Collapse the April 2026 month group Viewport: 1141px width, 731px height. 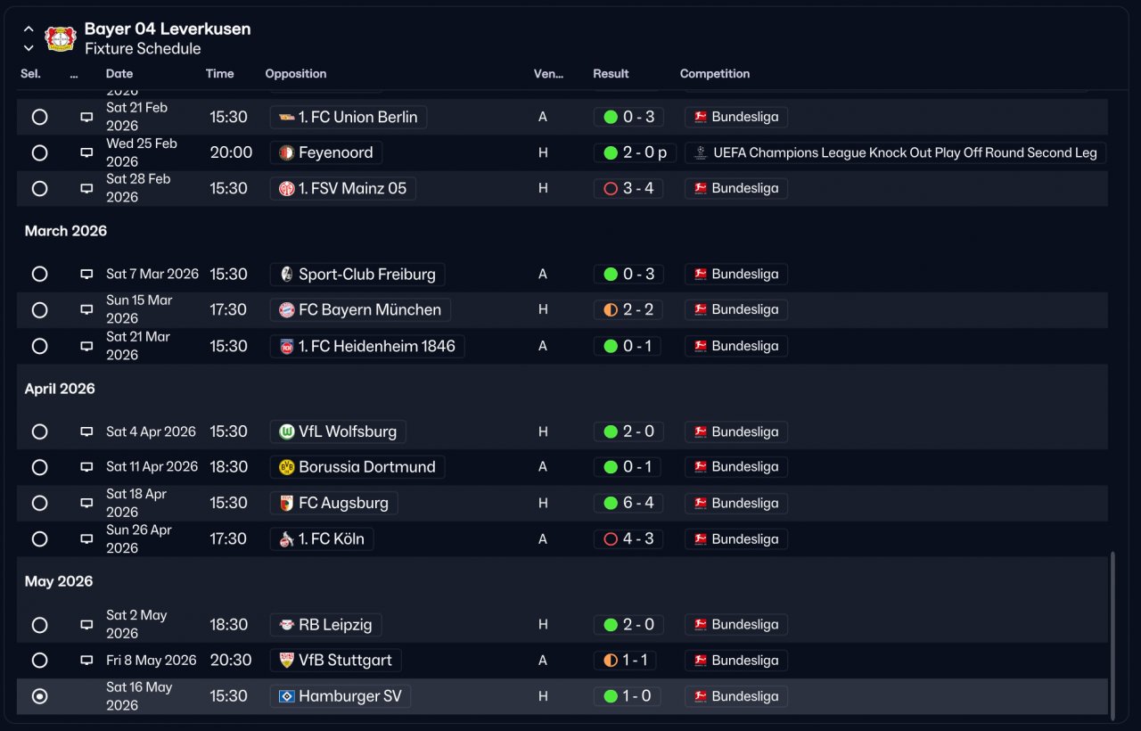coord(60,389)
